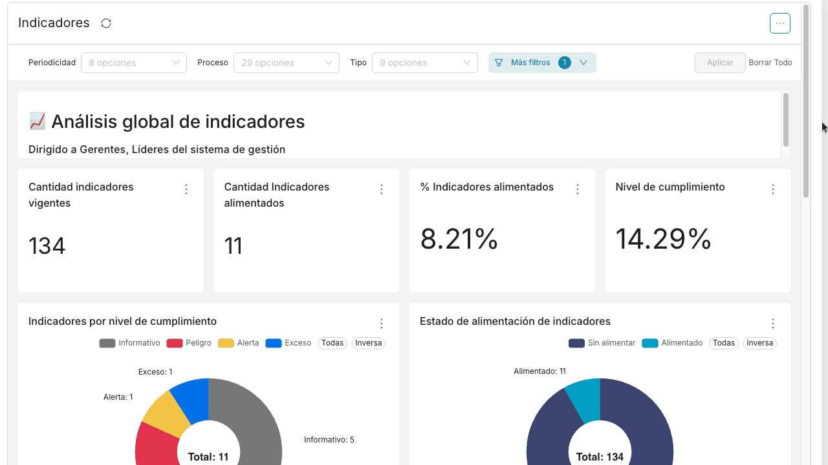The width and height of the screenshot is (828, 465).
Task: Open the Proceso dropdown
Action: click(287, 63)
